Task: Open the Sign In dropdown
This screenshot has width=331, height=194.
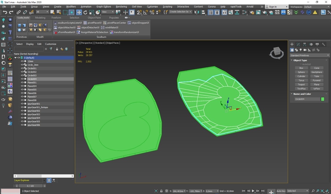Action: tap(276, 7)
